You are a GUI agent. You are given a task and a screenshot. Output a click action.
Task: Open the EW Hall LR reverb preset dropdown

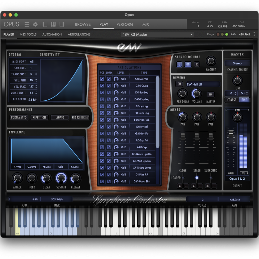203,84
